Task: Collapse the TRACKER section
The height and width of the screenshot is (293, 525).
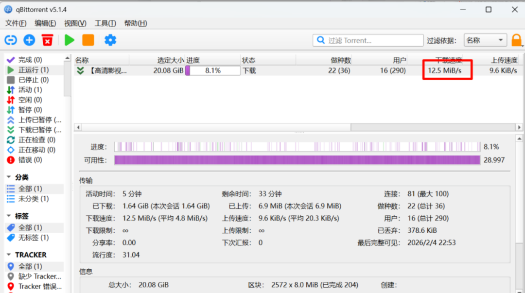Action: [x=9, y=255]
